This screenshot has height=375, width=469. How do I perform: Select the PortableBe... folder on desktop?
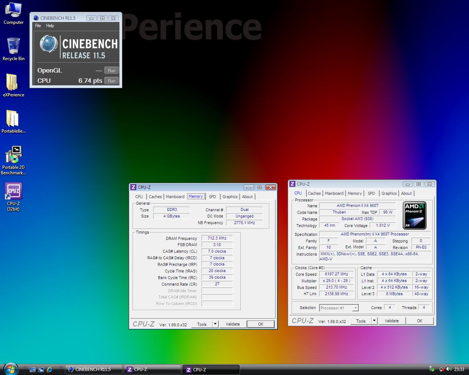(13, 121)
